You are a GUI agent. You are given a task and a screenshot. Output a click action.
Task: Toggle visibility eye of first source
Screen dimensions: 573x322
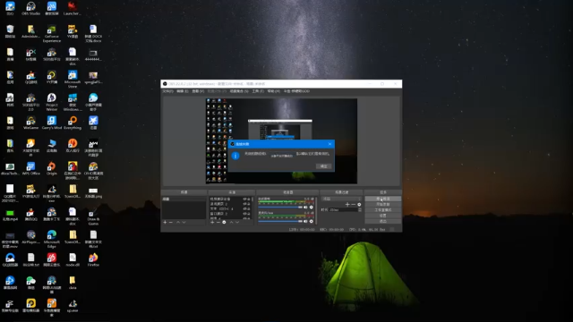[244, 199]
